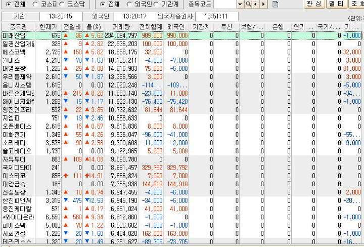364x247 pixels.
Task: Select the 코스닥 radio button
Action: pos(62,4)
